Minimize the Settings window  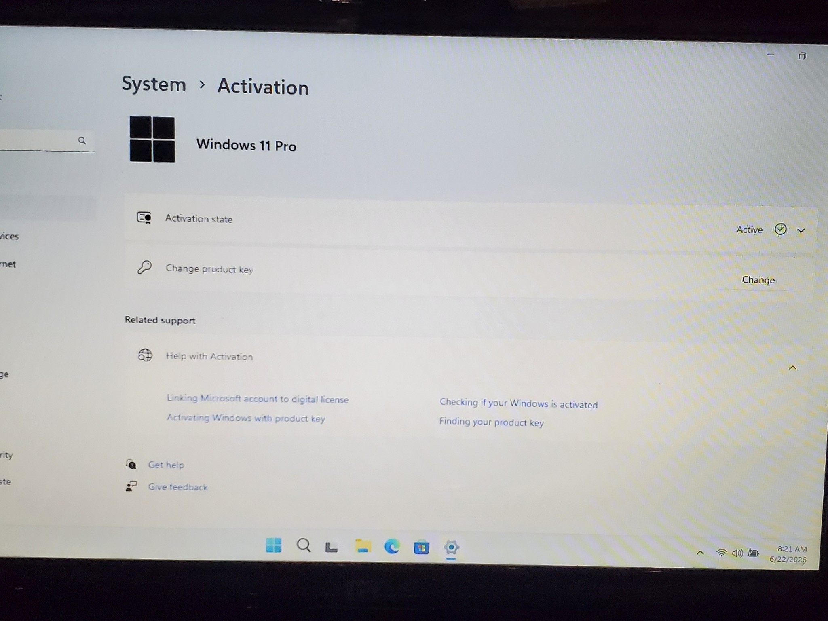771,55
